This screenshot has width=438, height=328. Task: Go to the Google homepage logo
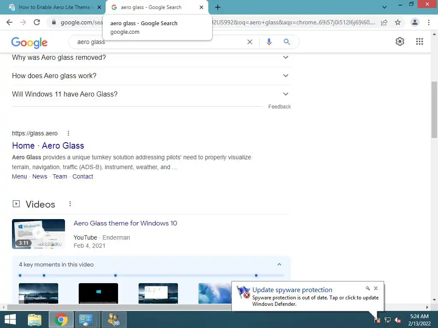click(30, 42)
